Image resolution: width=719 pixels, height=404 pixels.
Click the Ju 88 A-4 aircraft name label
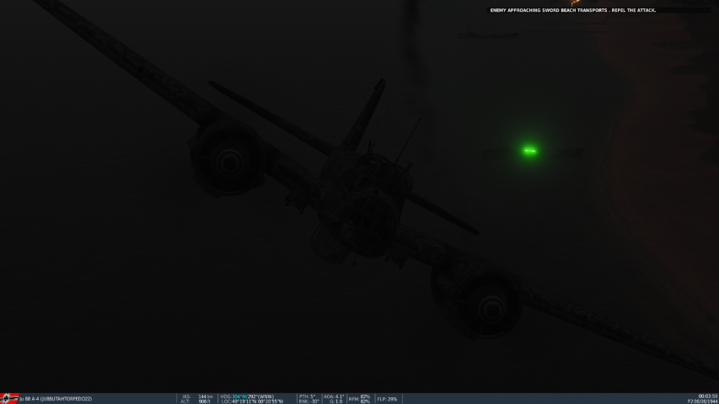(56, 399)
